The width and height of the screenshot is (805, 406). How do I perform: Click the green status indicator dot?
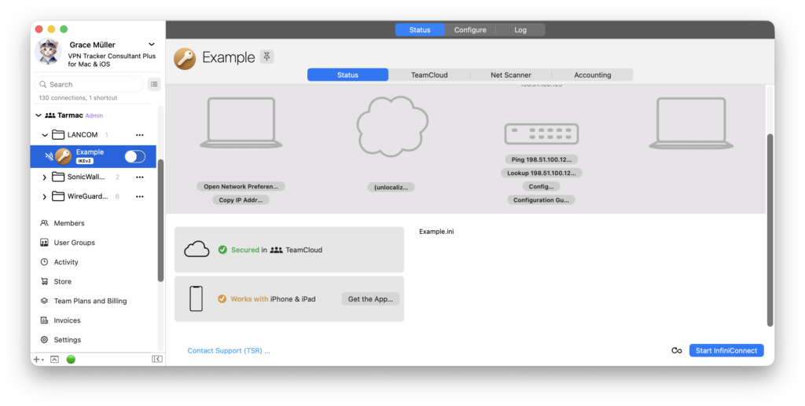[x=71, y=360]
